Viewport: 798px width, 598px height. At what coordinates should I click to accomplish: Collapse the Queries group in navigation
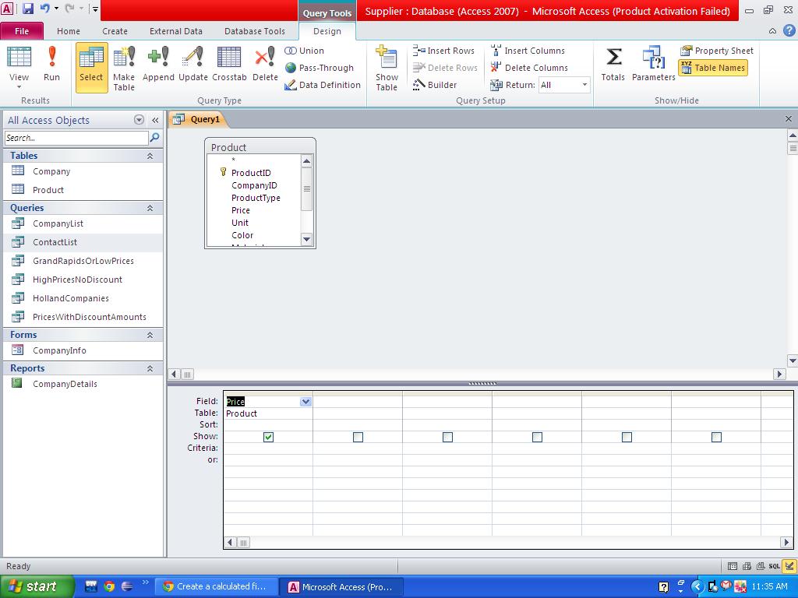(x=150, y=208)
